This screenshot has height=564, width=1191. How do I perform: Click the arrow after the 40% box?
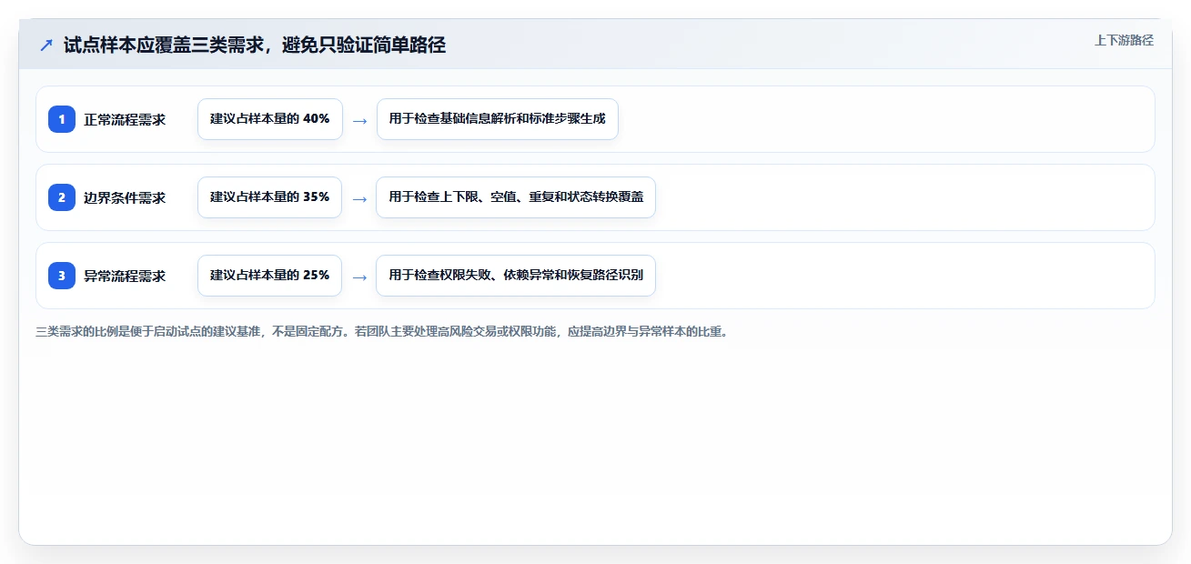point(359,120)
